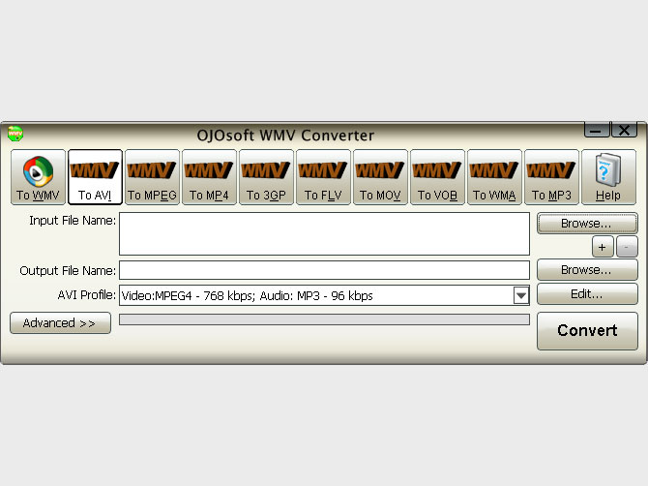Click the Input File Name list box

click(324, 234)
